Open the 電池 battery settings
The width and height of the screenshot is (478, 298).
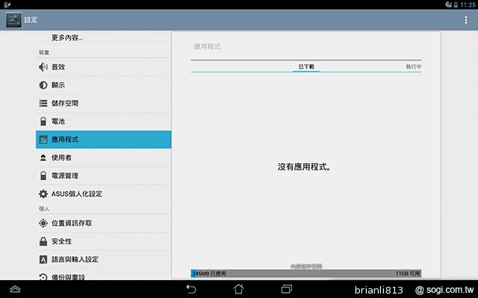(x=104, y=121)
